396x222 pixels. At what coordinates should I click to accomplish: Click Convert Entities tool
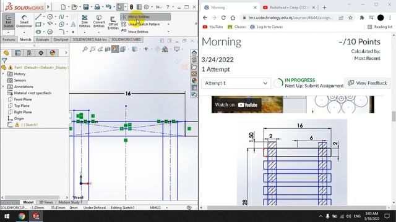99,21
